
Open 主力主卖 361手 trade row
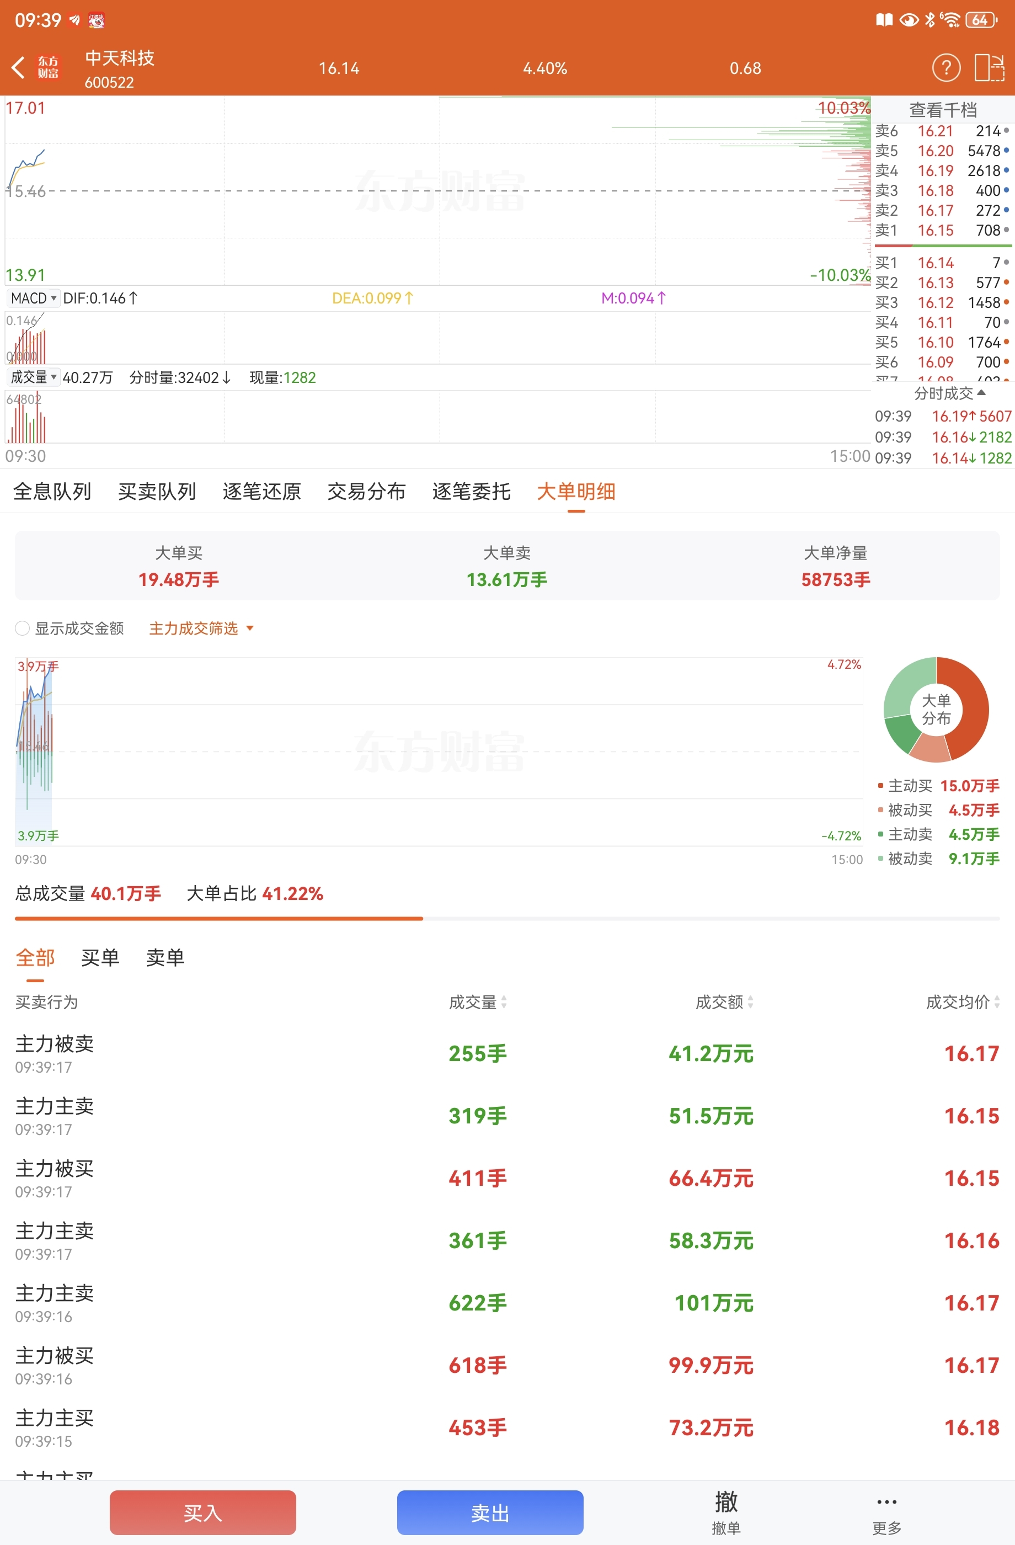pyautogui.click(x=507, y=1241)
